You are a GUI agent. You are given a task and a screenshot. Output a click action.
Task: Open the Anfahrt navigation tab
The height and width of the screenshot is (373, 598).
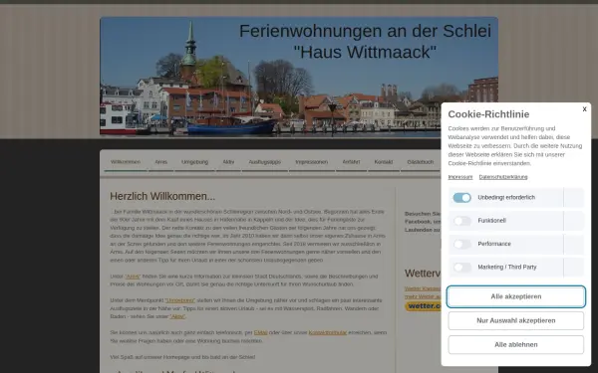[x=351, y=162]
